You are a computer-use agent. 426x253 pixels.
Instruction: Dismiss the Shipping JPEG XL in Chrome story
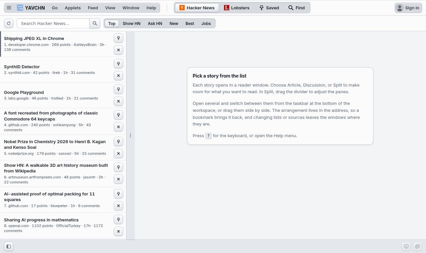118,50
